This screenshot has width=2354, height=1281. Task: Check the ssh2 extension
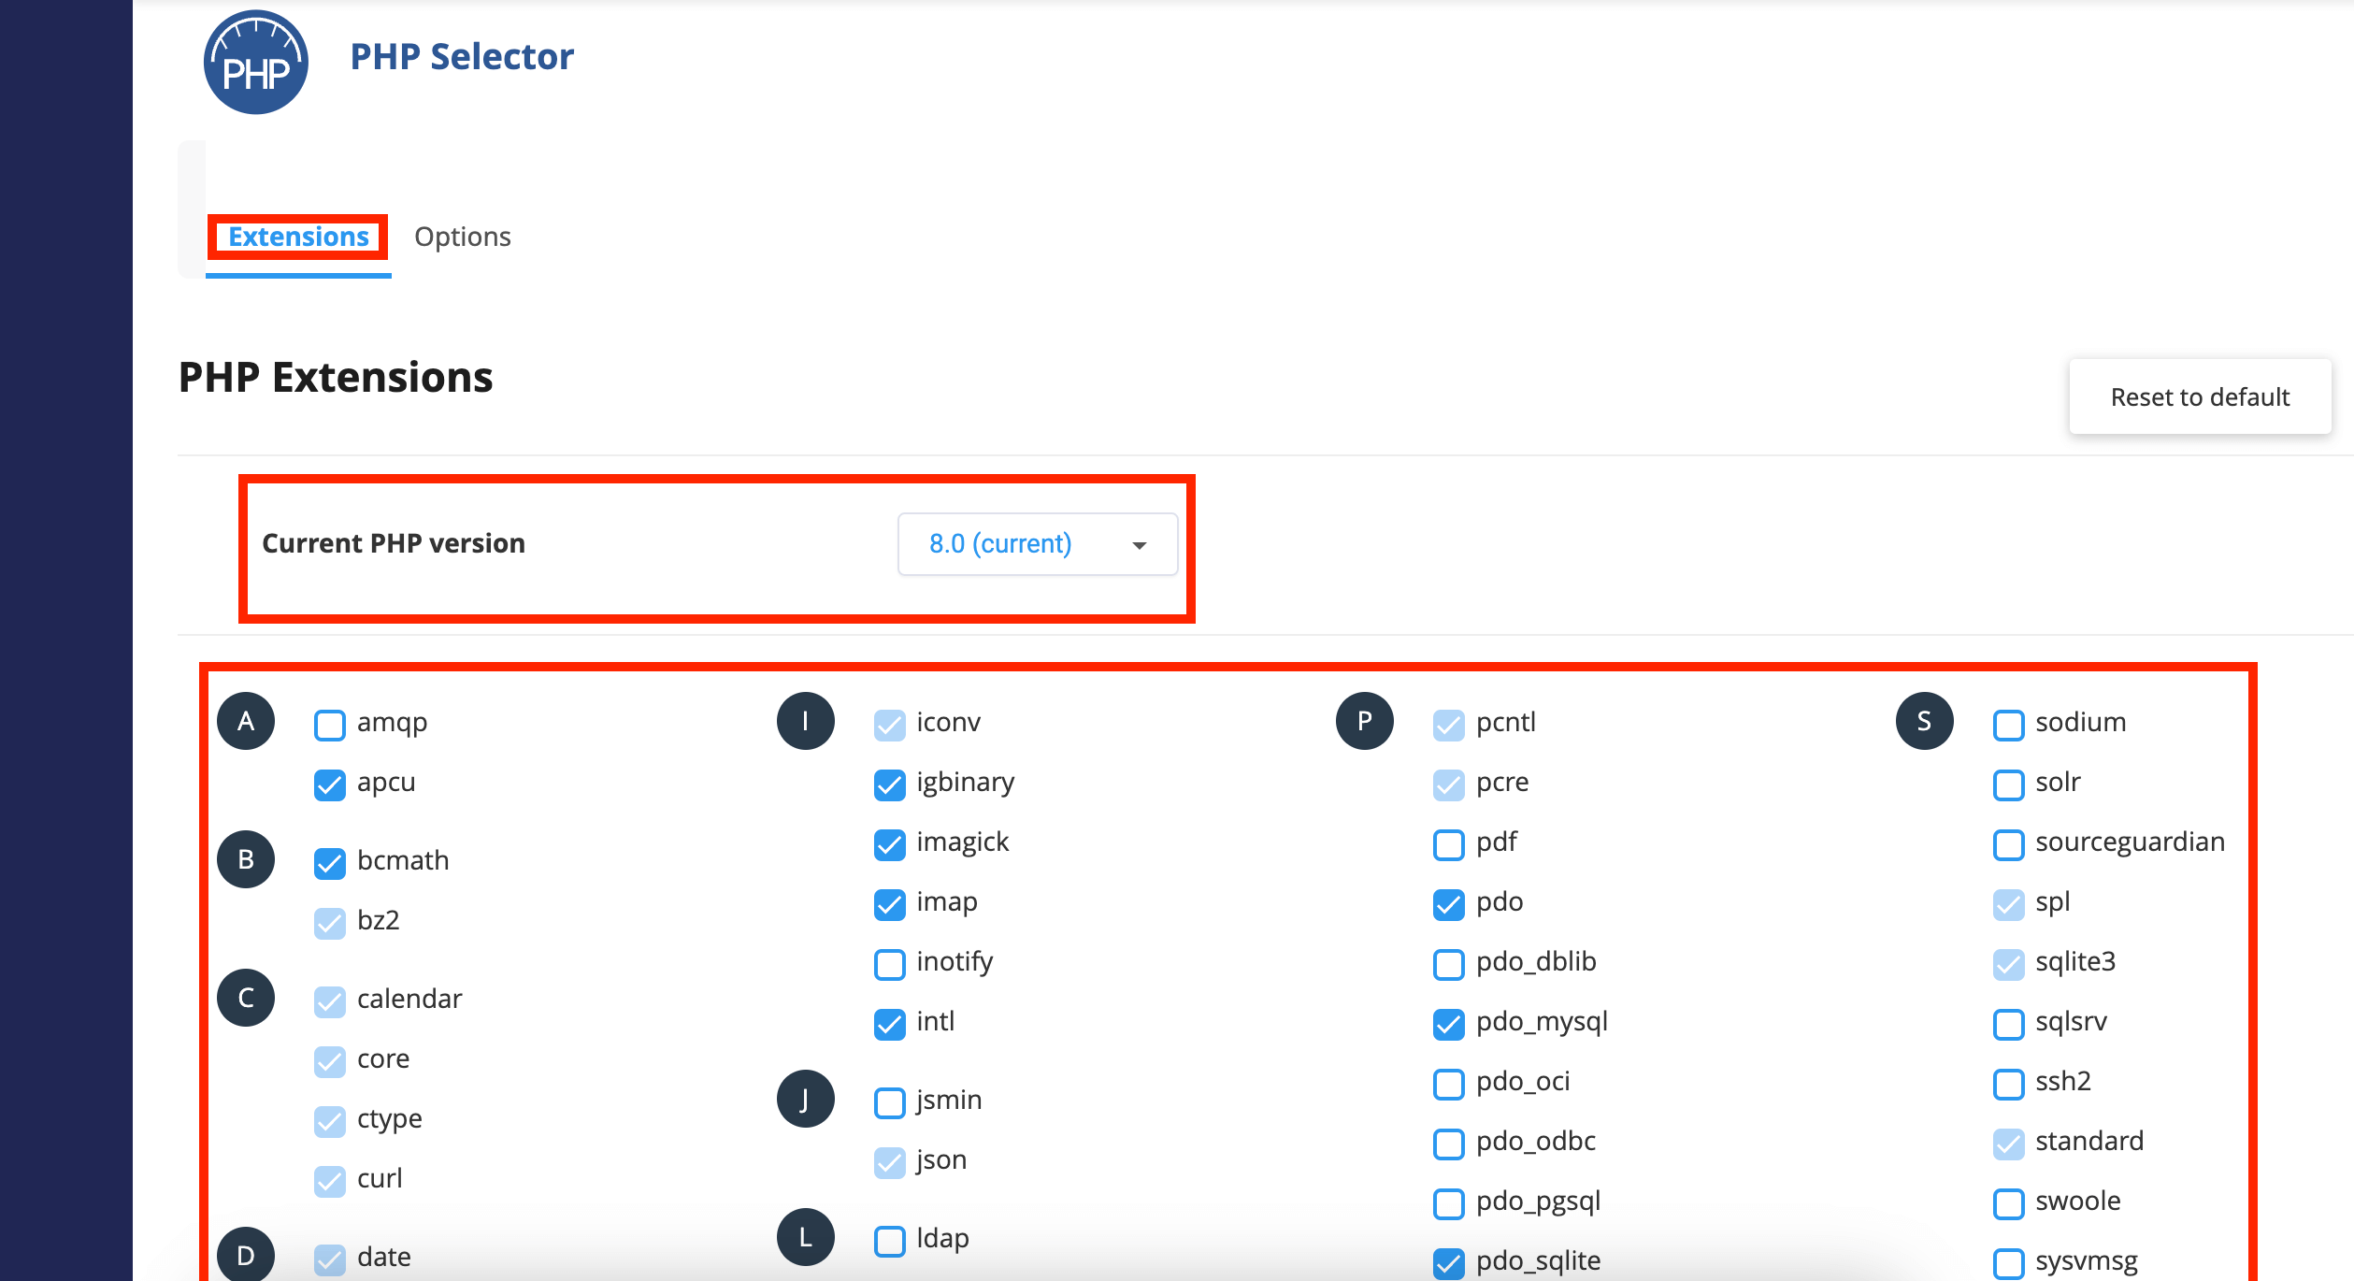(2009, 1084)
